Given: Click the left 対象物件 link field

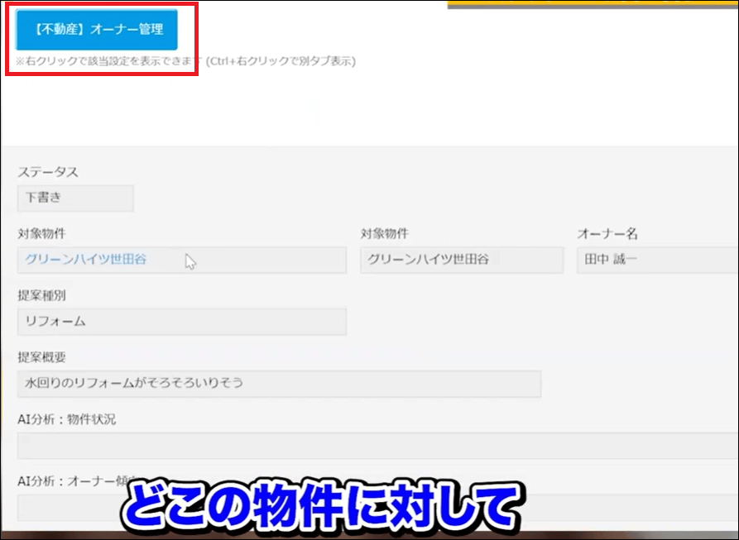Looking at the screenshot, I should [x=181, y=260].
